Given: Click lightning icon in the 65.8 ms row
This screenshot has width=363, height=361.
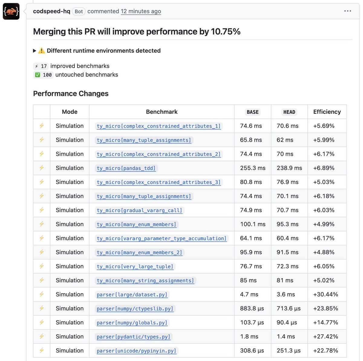Looking at the screenshot, I should pos(42,140).
